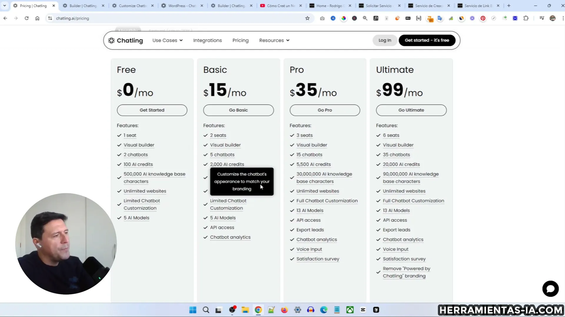Open File Explorer from the taskbar
This screenshot has width=565, height=317.
[x=245, y=310]
